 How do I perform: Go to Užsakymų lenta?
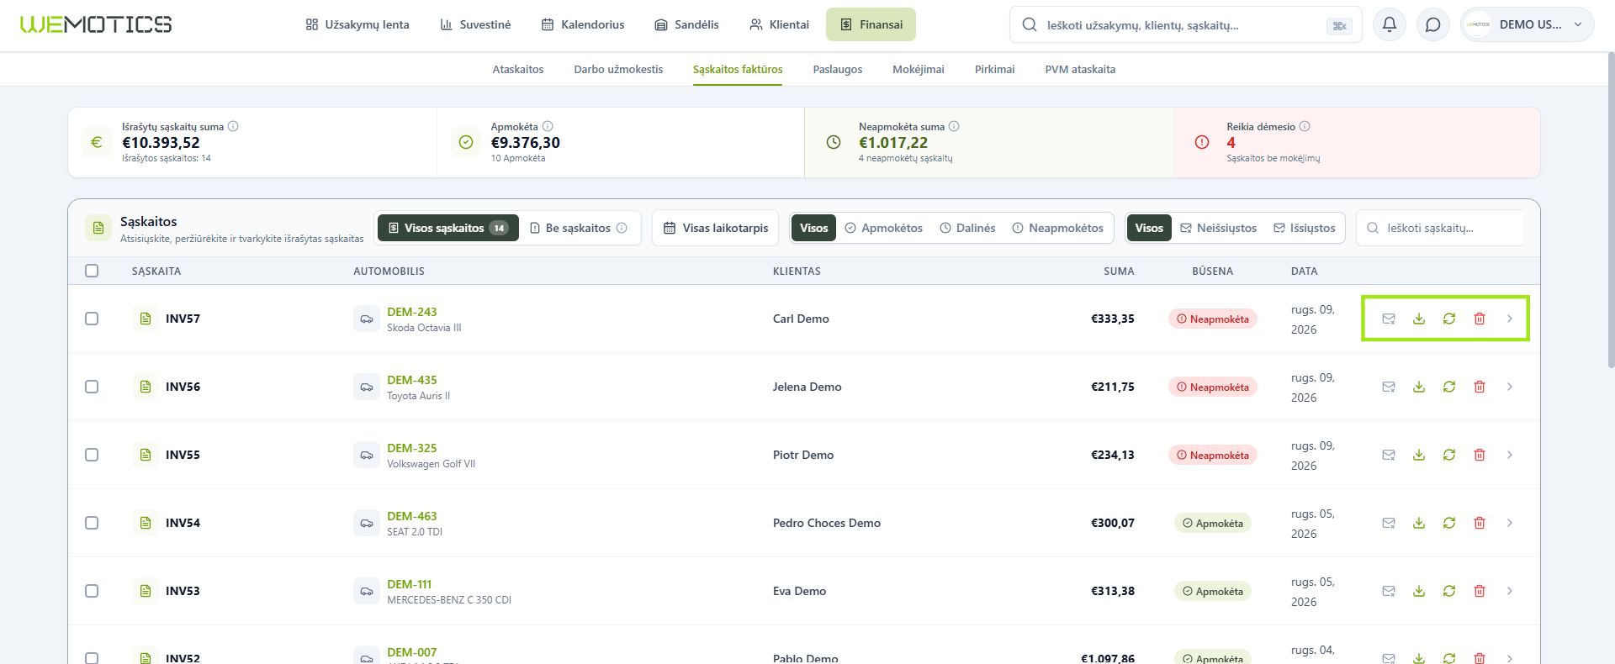point(357,24)
